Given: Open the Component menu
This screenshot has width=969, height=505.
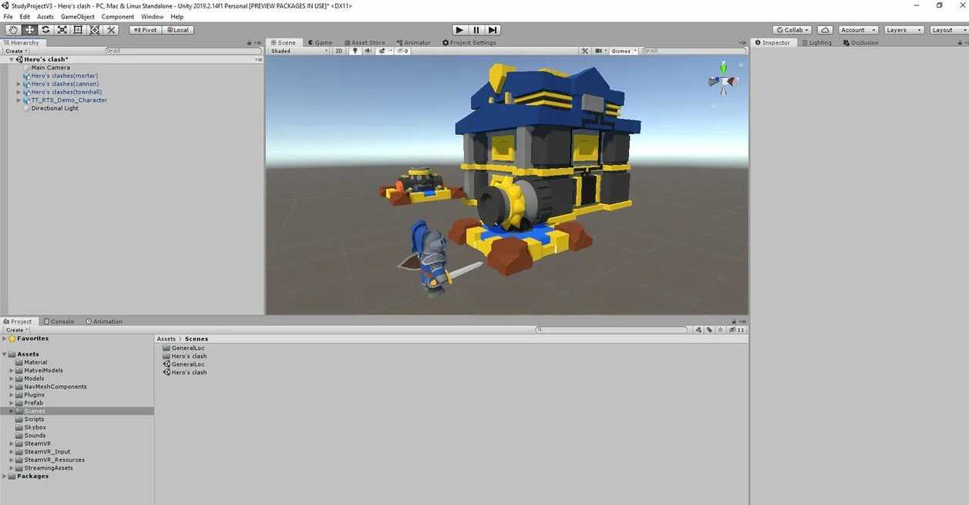Looking at the screenshot, I should pyautogui.click(x=118, y=16).
